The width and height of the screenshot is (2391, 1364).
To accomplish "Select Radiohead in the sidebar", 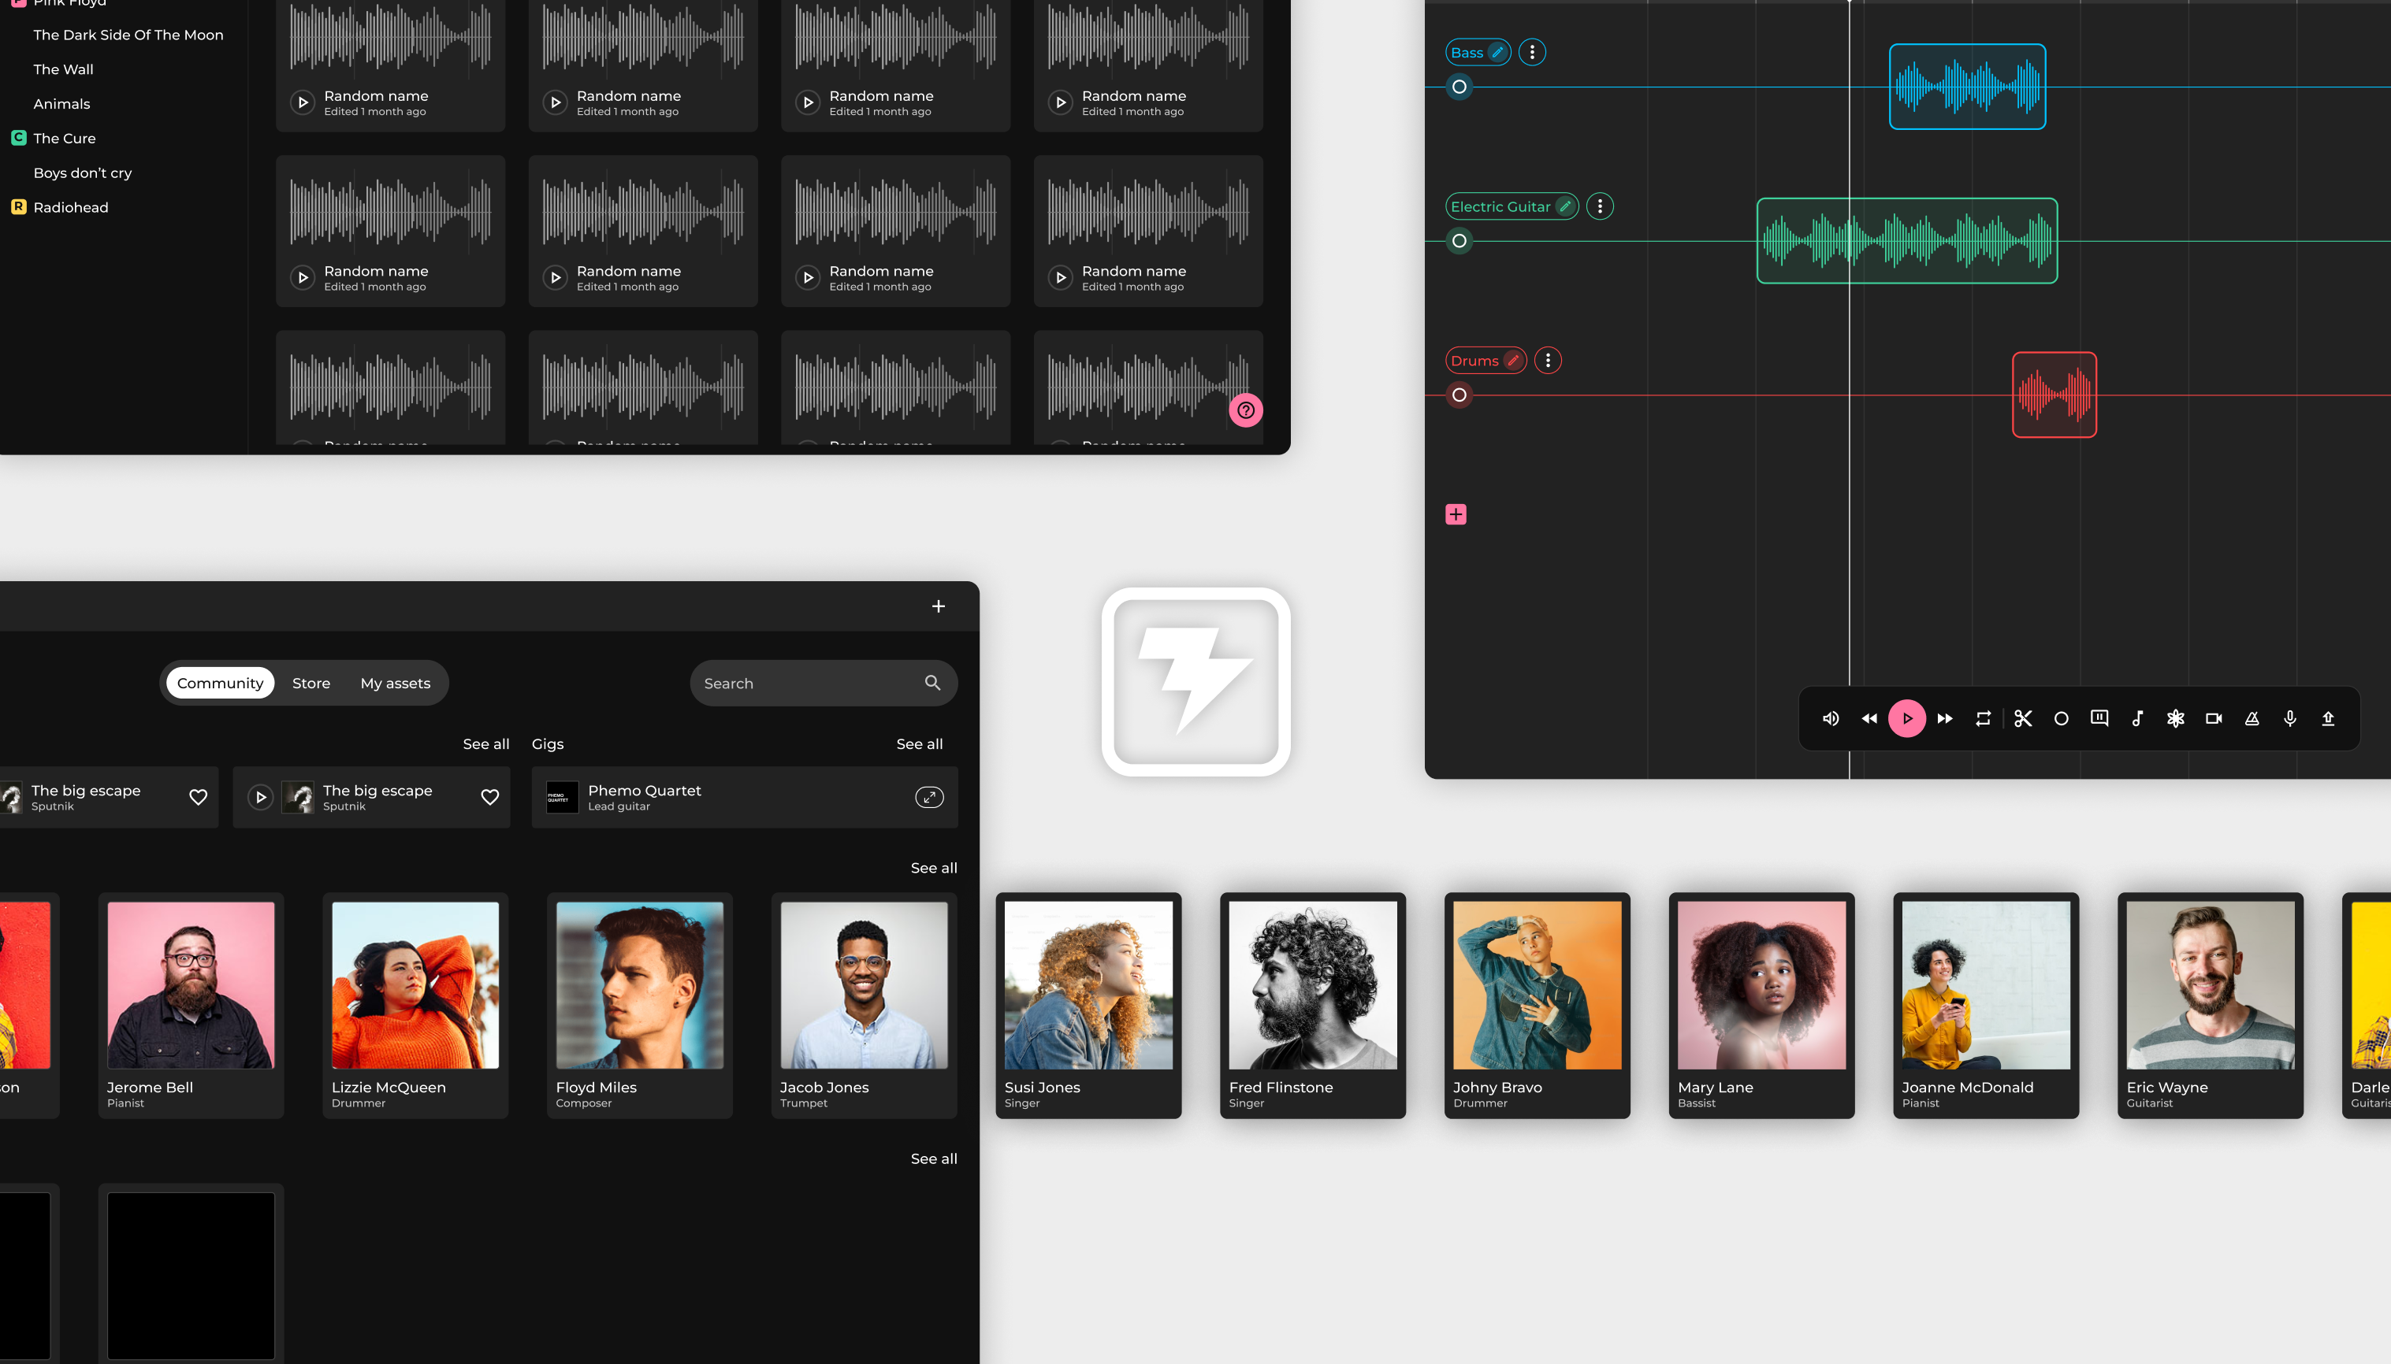I will 71,207.
